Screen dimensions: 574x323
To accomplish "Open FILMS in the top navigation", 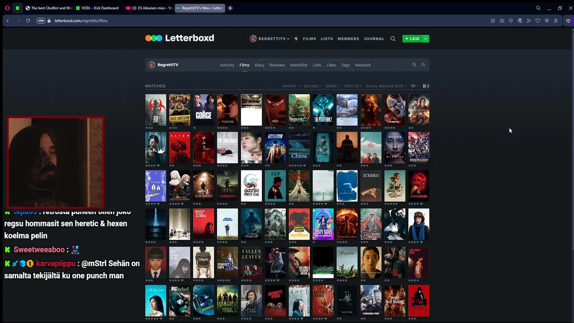I will click(309, 39).
